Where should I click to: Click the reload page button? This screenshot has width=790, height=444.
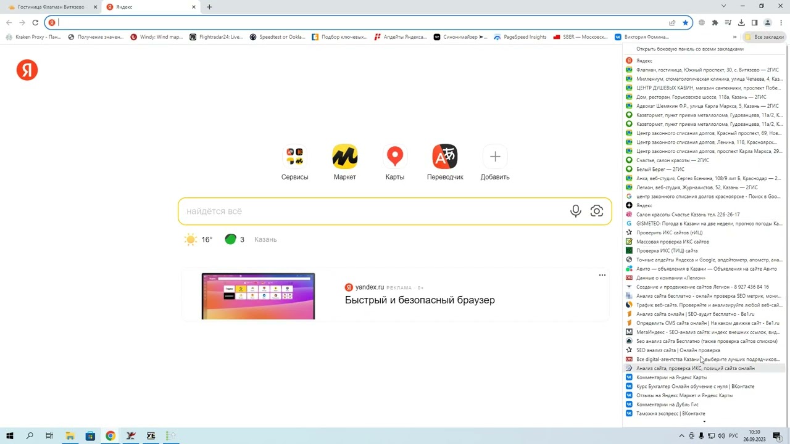35,23
